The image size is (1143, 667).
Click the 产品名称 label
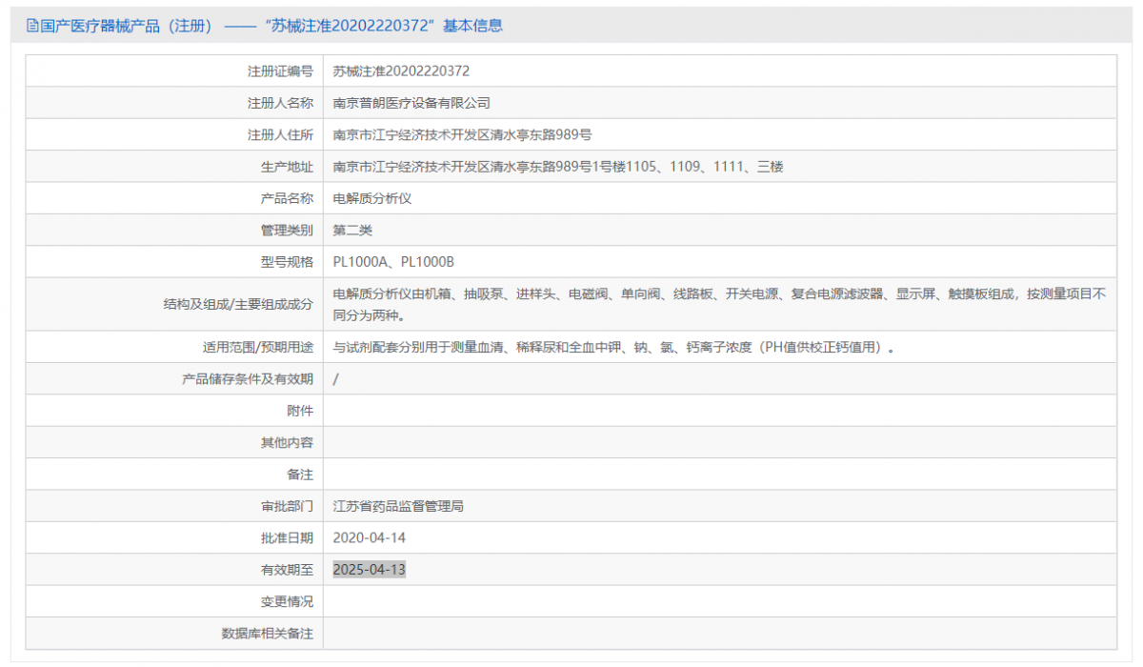(x=287, y=198)
